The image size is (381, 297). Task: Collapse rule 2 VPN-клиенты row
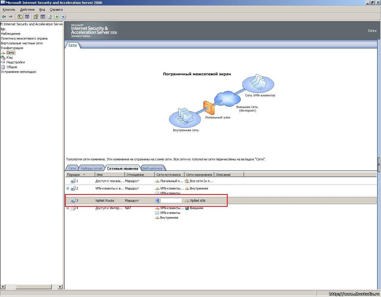68,188
